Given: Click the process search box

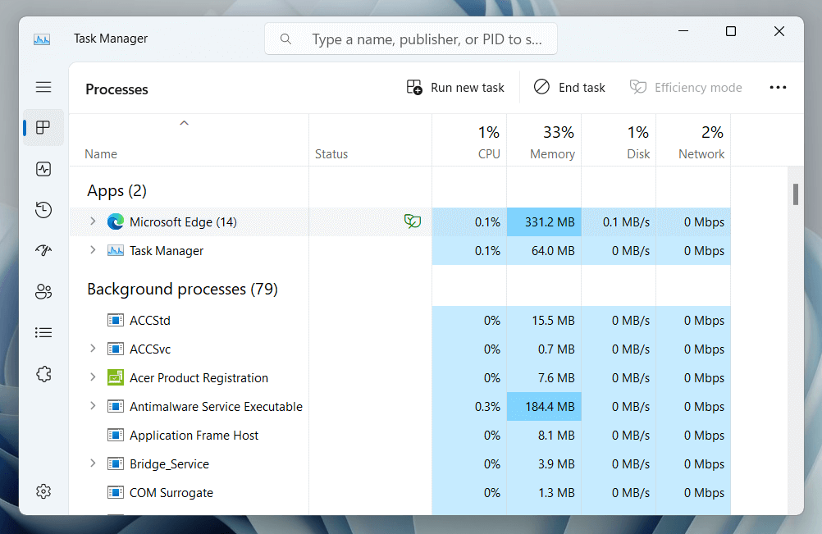Looking at the screenshot, I should click(x=410, y=39).
